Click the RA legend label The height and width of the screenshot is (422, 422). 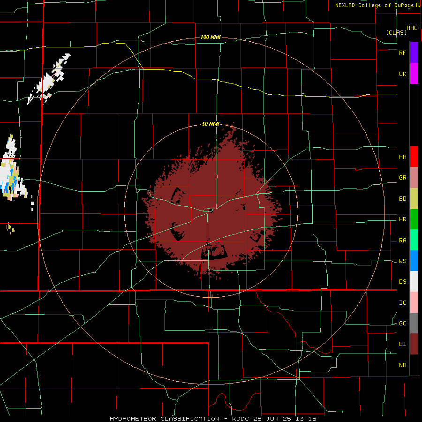(403, 241)
